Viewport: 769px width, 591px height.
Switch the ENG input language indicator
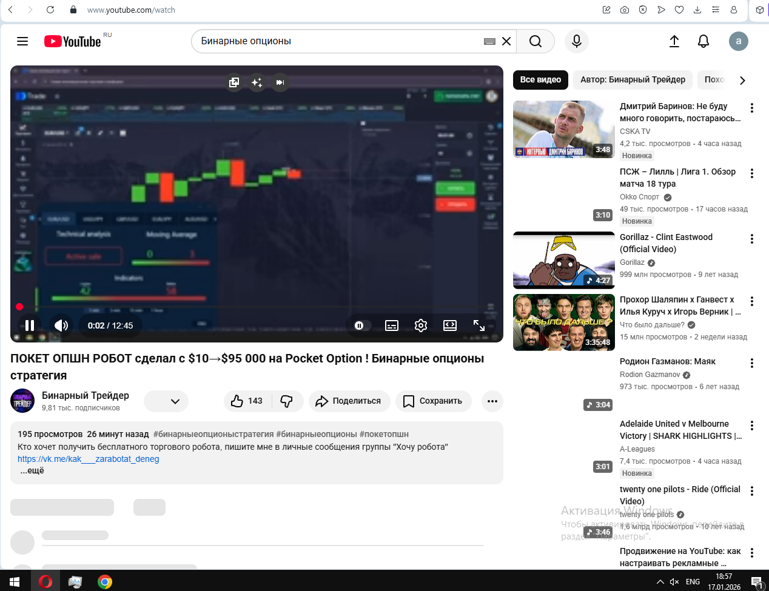pos(693,582)
